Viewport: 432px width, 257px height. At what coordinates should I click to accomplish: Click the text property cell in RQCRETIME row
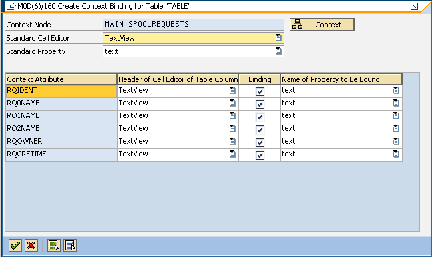coord(341,154)
